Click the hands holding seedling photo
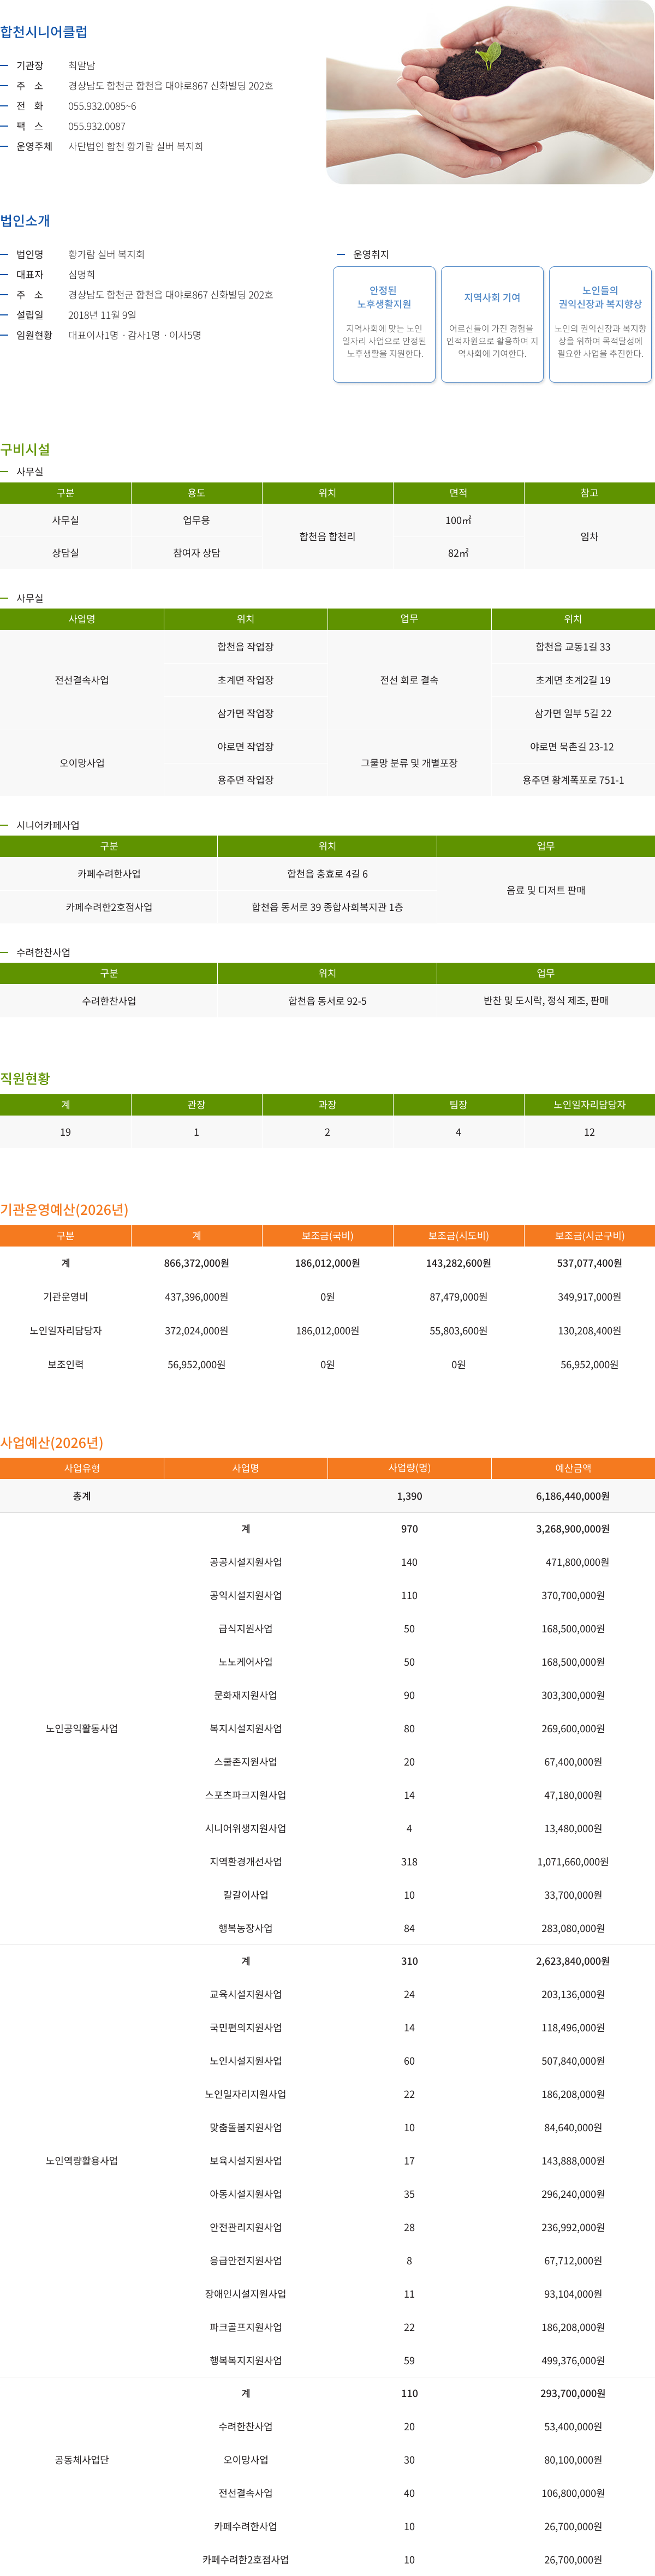This screenshot has width=655, height=2576. (490, 92)
